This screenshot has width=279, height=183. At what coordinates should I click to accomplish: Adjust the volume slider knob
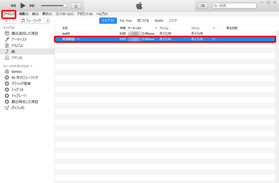tap(65, 6)
